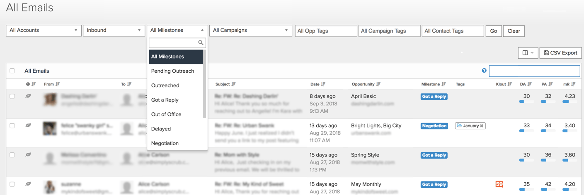
Task: Click the mR 3.60 bar for Spring Style
Action: tap(569, 160)
